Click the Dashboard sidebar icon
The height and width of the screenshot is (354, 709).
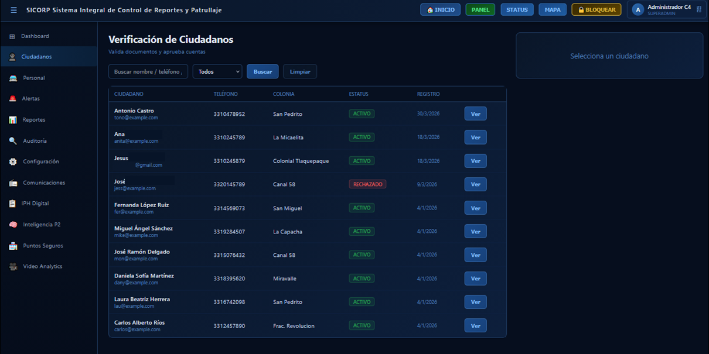click(12, 36)
